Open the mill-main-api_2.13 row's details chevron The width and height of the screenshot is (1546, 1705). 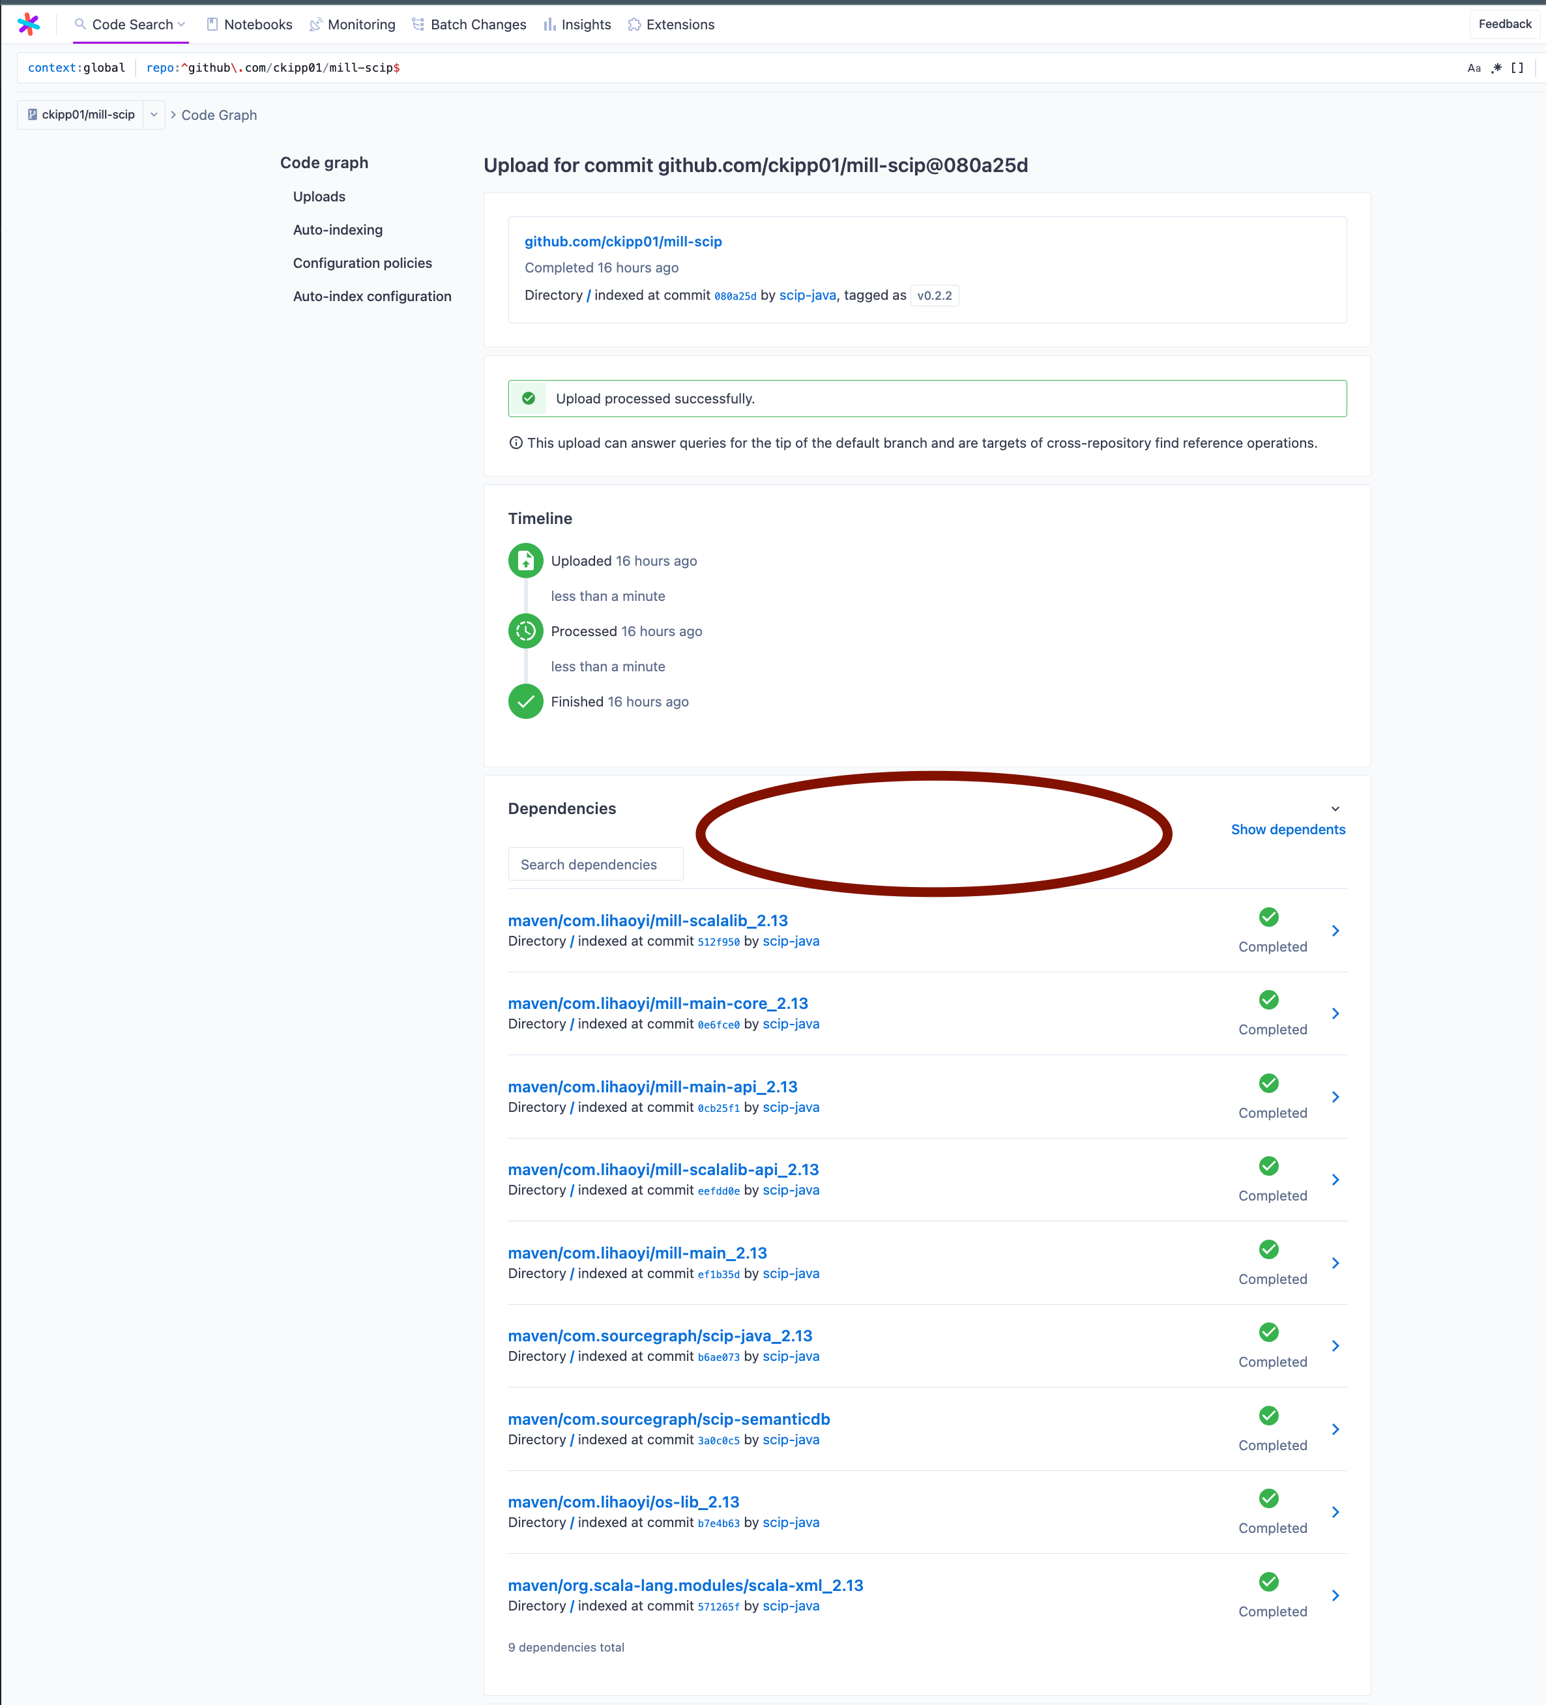1335,1097
